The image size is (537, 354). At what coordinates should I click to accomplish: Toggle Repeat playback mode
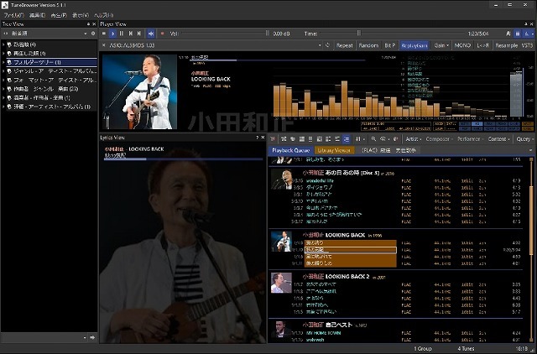344,45
